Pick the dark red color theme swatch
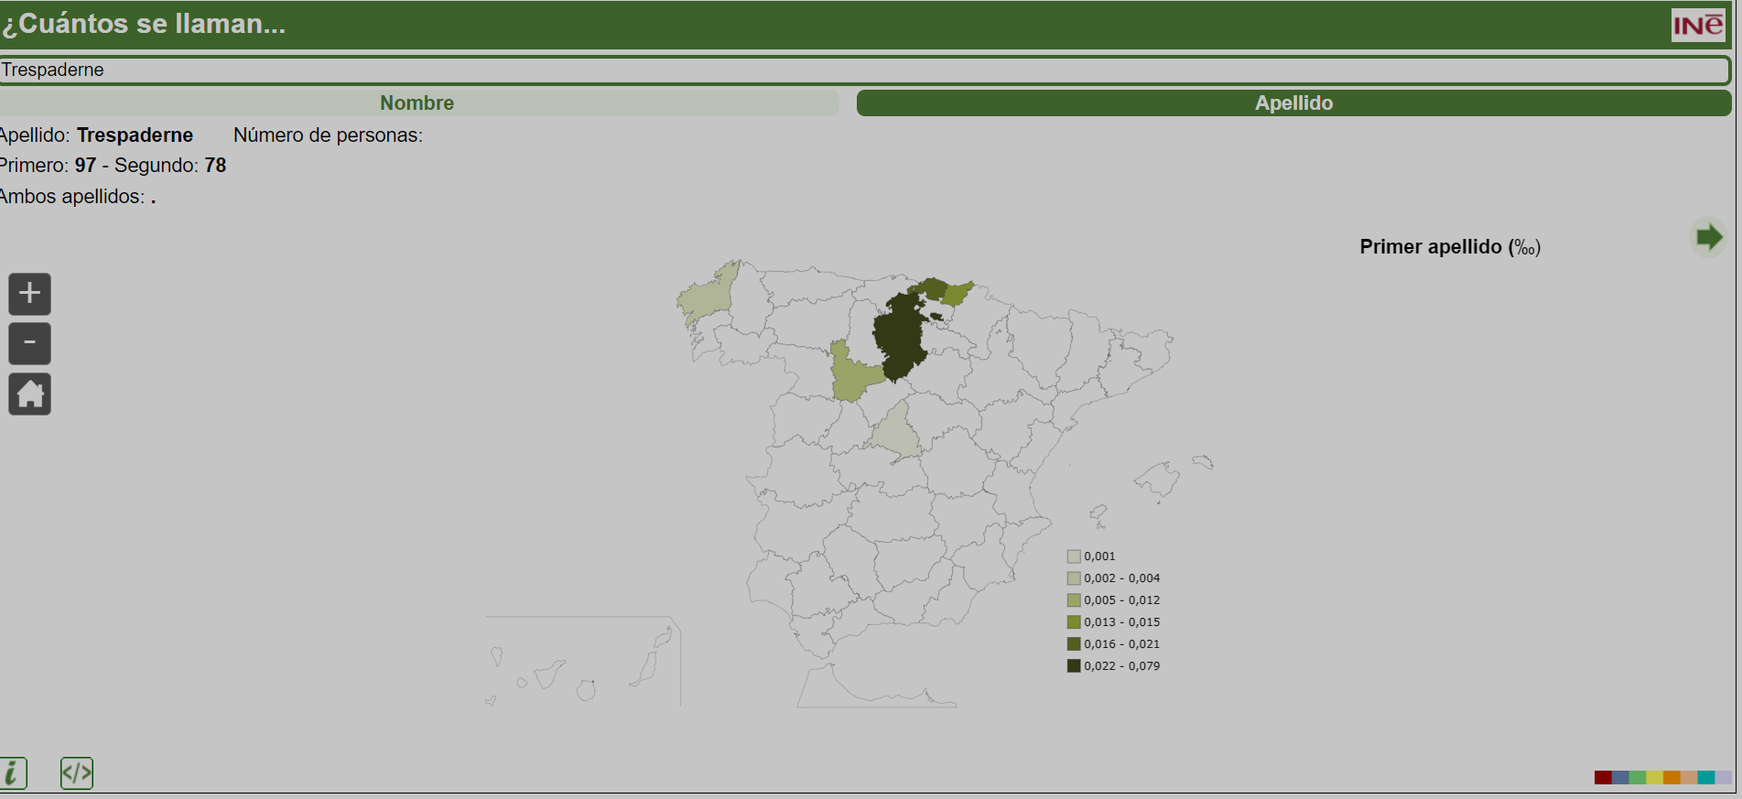Image resolution: width=1742 pixels, height=799 pixels. [1603, 778]
